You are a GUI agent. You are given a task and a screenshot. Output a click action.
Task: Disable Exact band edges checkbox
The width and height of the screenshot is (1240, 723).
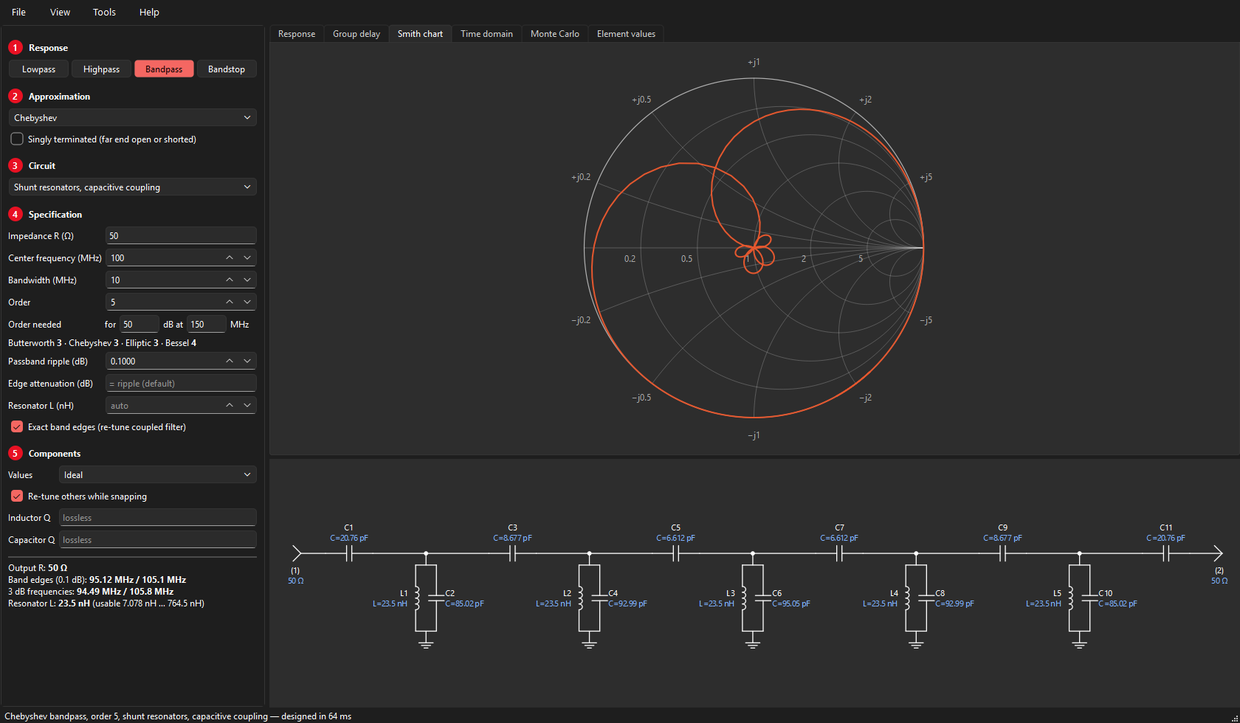[17, 426]
